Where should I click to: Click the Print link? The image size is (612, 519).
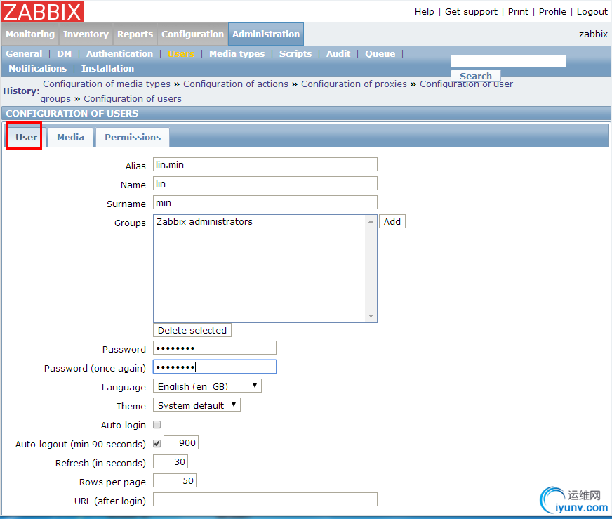click(518, 12)
